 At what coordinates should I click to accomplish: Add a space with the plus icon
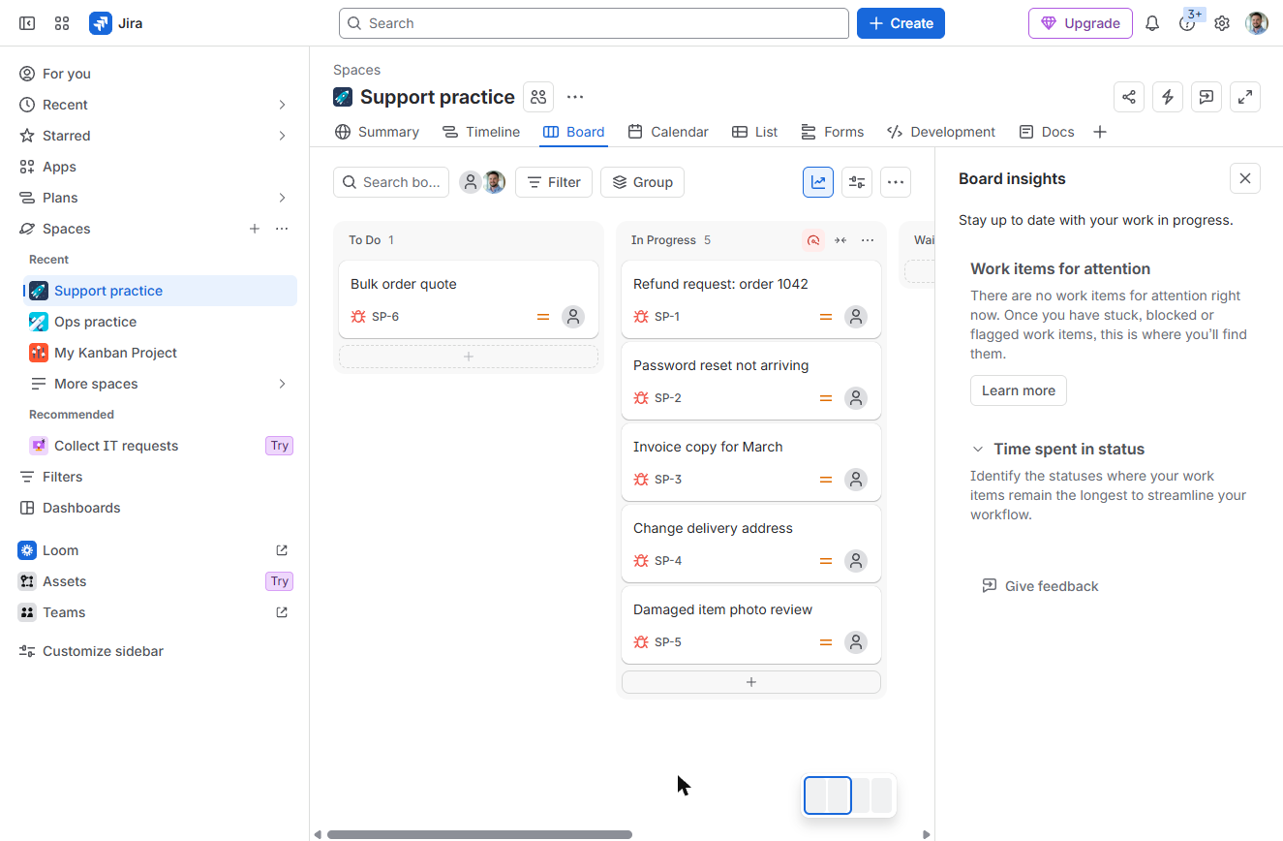tap(255, 229)
